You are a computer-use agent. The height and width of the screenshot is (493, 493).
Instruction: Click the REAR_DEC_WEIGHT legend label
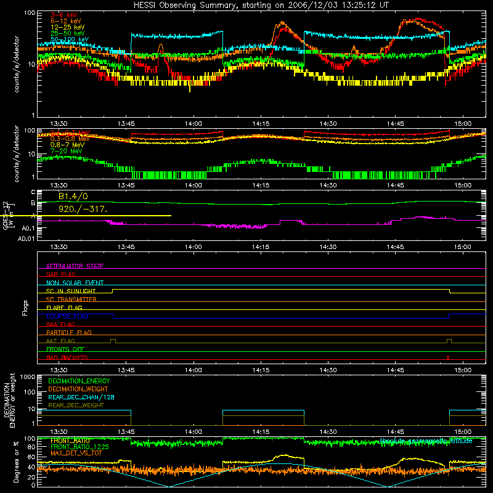click(76, 405)
